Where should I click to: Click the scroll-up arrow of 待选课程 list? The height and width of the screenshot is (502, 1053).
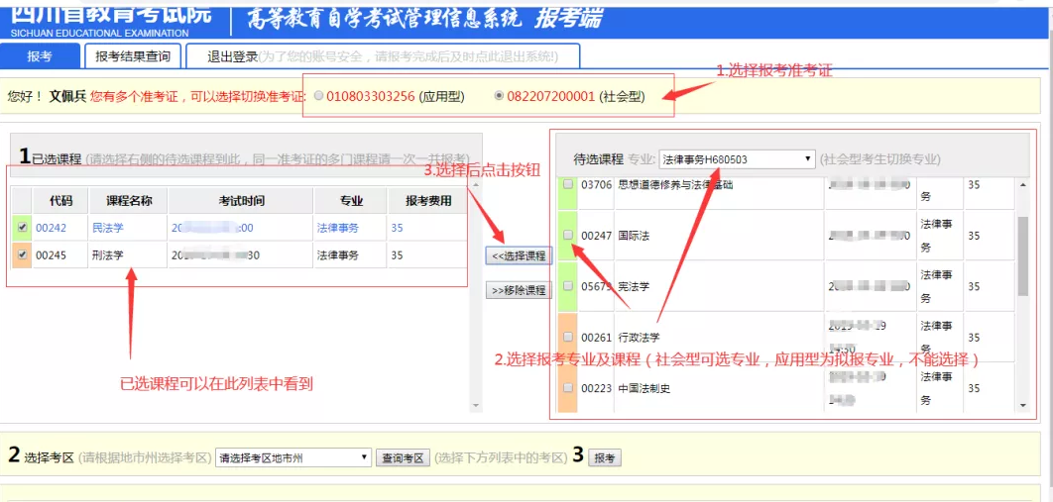1023,185
